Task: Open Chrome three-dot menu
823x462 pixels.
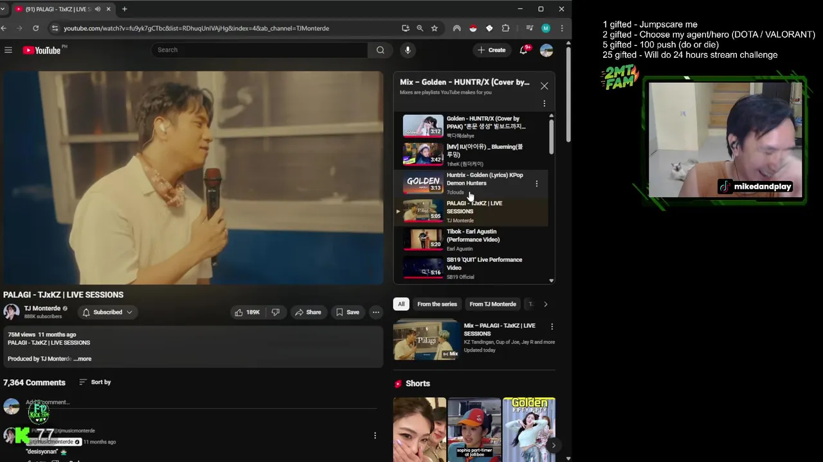Action: 562,28
